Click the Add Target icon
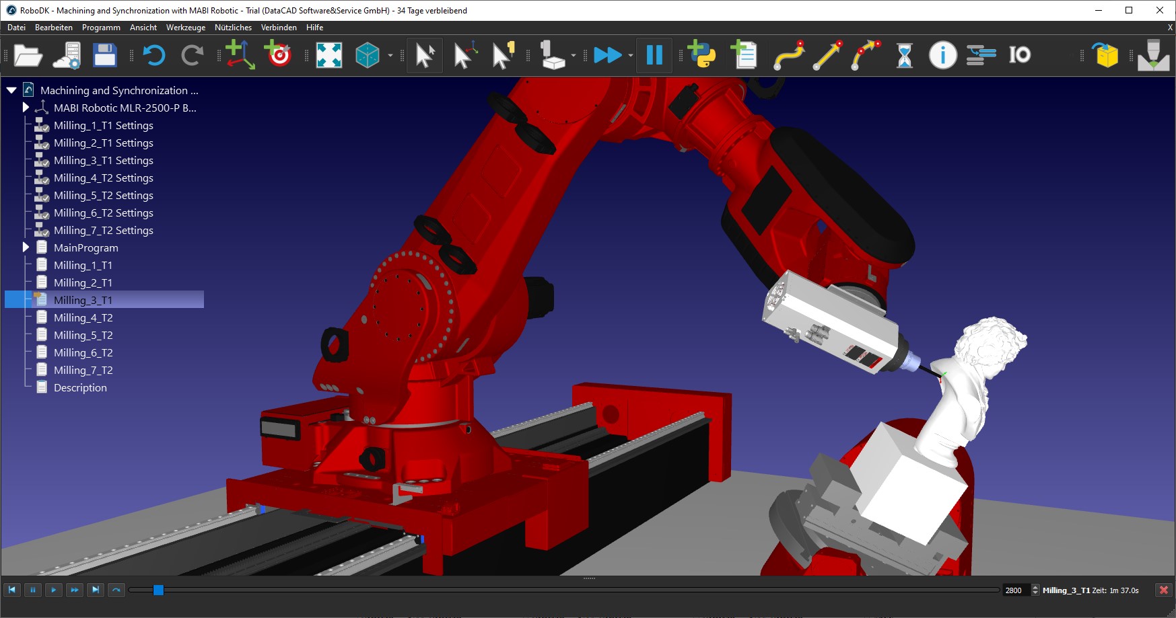 [279, 55]
